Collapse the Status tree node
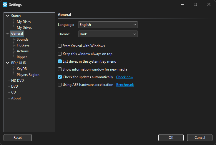The height and width of the screenshot is (145, 216). click(x=8, y=16)
